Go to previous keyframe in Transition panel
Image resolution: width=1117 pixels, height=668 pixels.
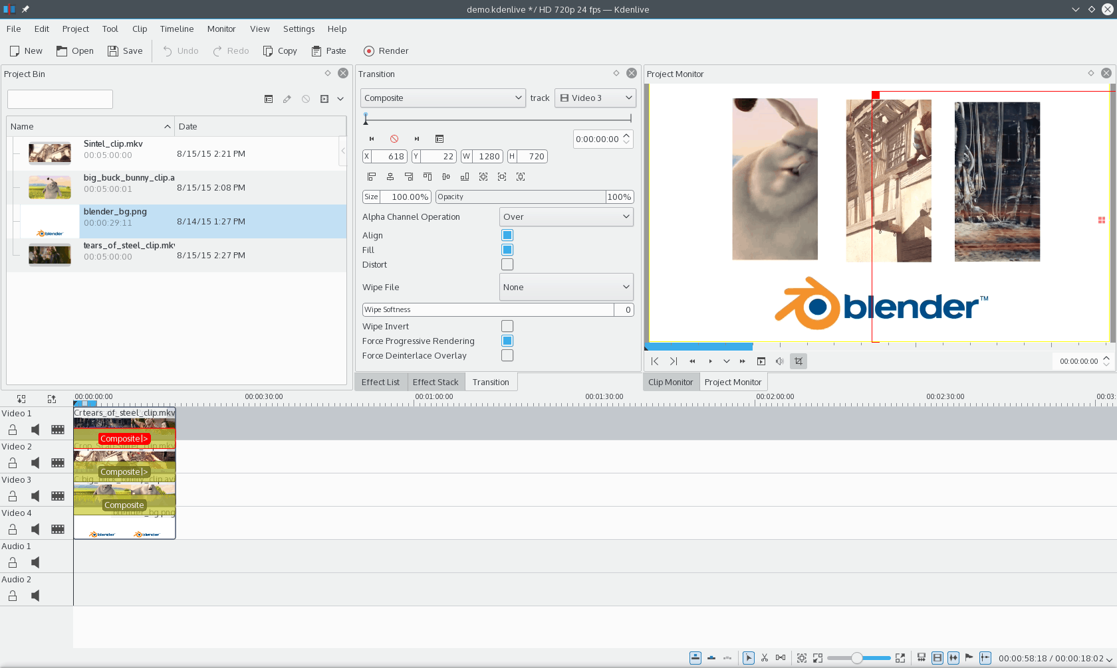click(x=372, y=139)
